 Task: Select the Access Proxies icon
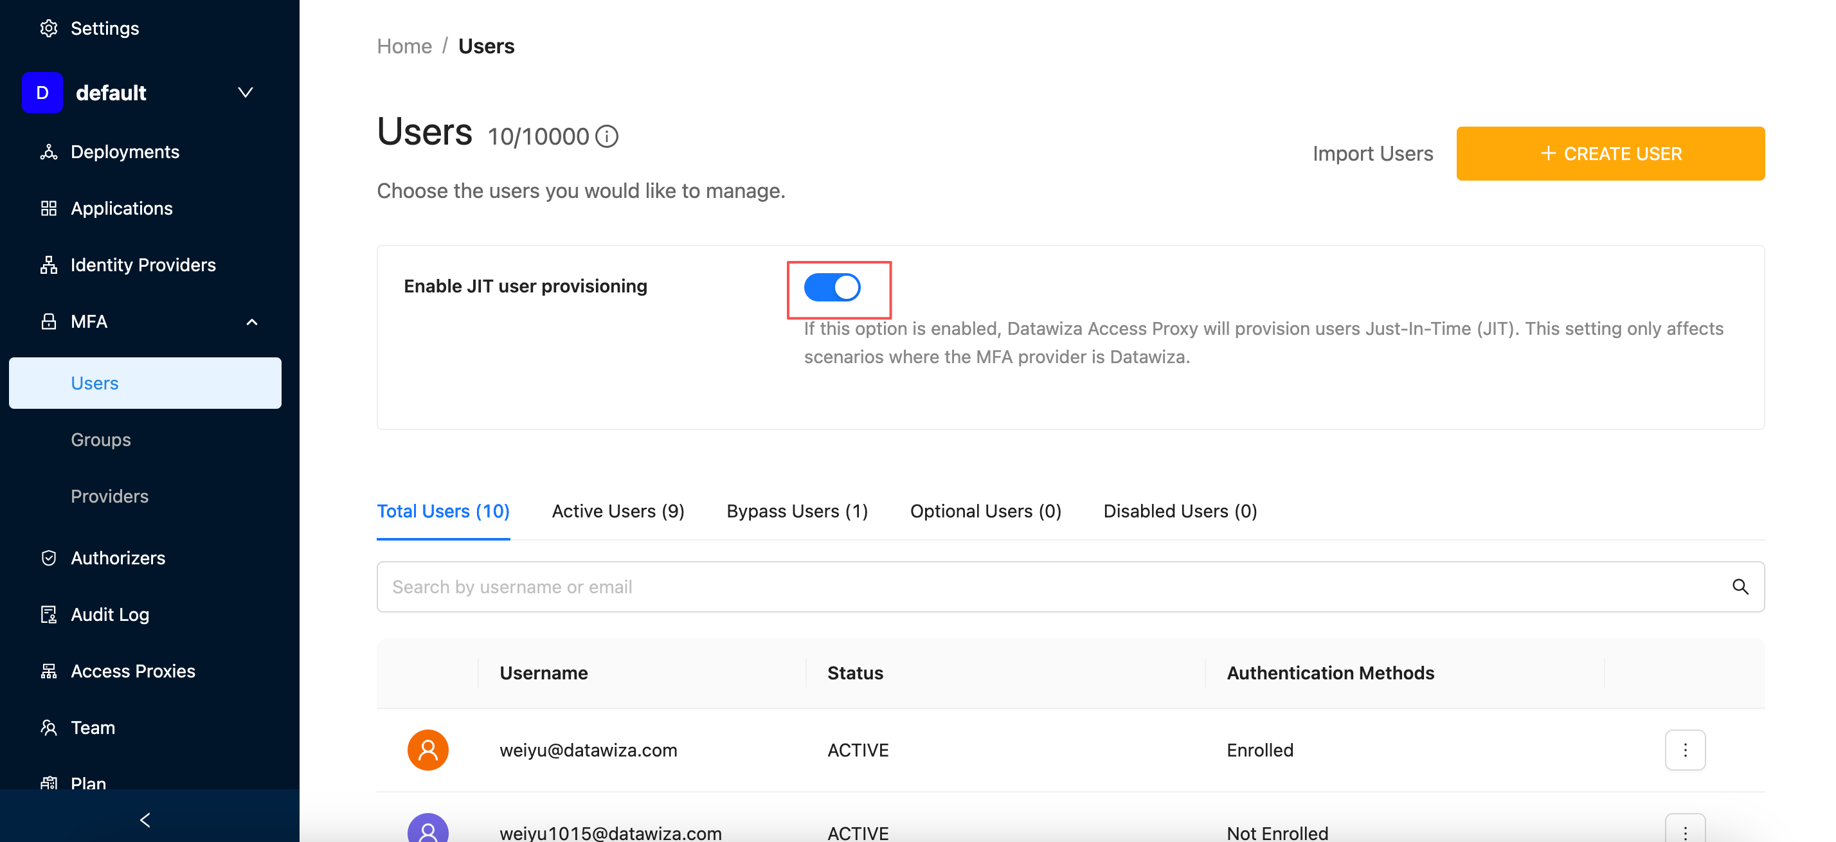pos(48,670)
